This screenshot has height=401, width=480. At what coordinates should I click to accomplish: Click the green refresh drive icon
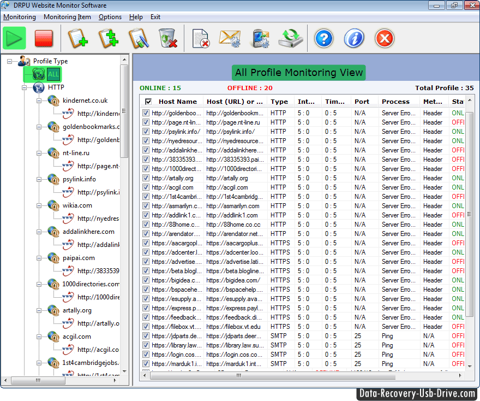pyautogui.click(x=291, y=38)
